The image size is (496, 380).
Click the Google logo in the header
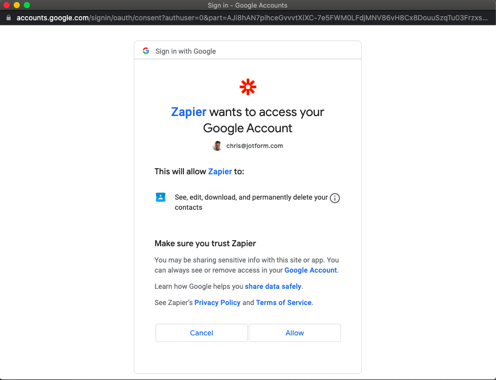146,51
